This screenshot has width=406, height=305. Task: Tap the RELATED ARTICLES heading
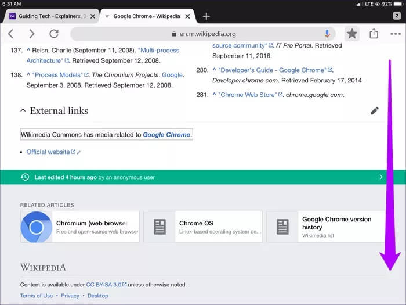click(47, 205)
